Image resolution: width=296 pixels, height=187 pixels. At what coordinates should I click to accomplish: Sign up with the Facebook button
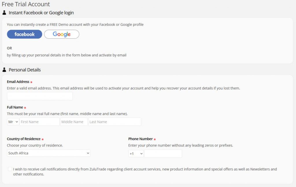[x=25, y=34]
